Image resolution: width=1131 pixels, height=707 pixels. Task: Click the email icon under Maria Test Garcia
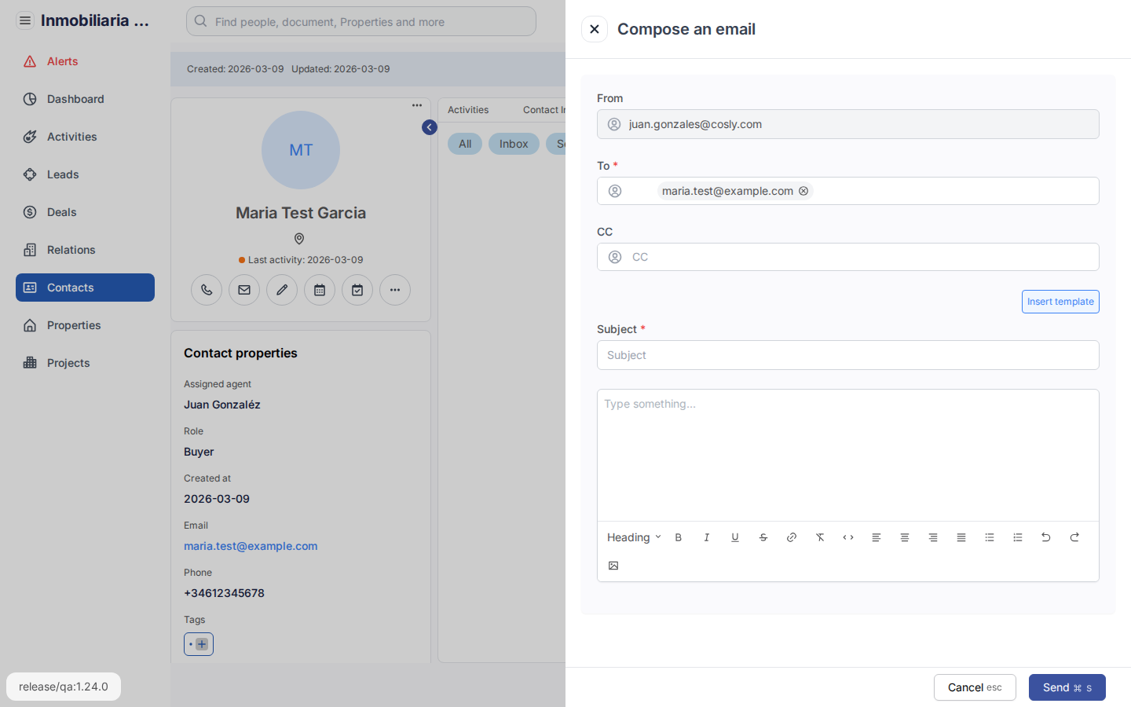click(x=244, y=290)
